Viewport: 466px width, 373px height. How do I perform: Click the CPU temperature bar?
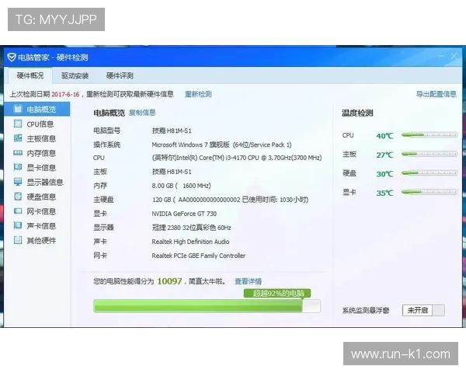tap(429, 135)
